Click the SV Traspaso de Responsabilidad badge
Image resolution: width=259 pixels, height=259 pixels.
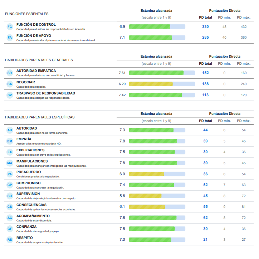10,95
